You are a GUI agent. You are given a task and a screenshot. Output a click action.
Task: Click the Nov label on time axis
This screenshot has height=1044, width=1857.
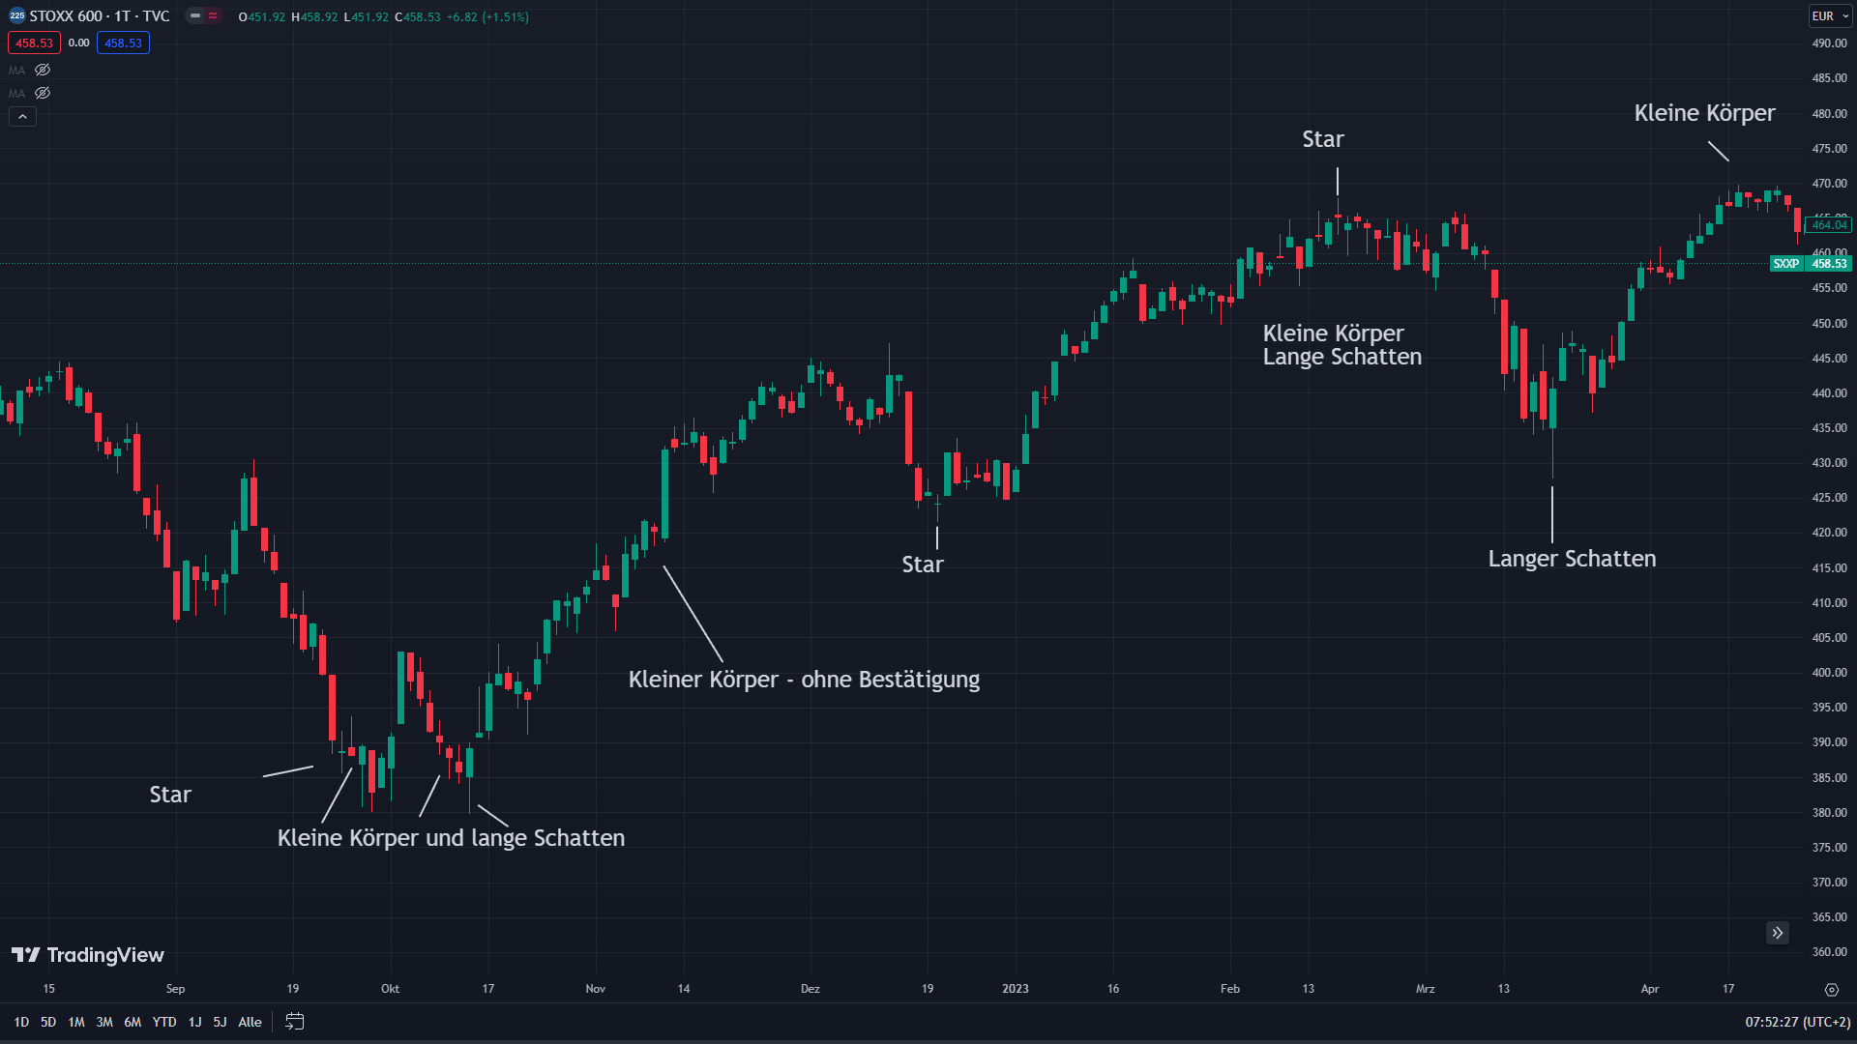596,989
